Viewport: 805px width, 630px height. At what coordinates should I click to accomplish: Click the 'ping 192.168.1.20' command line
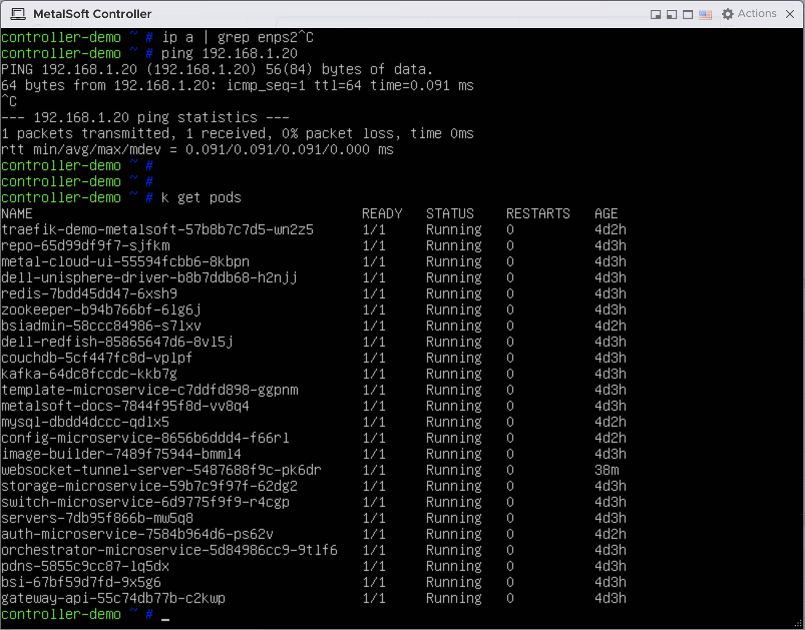tap(230, 54)
